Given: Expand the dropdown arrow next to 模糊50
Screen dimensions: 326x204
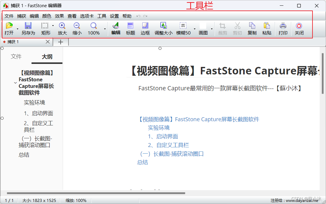Looking at the screenshot, I should point(195,29).
